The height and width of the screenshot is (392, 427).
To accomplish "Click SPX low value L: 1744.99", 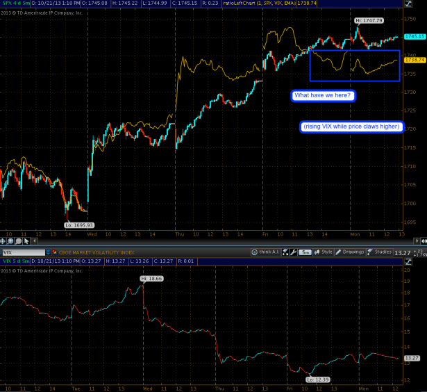I will click(154, 3).
